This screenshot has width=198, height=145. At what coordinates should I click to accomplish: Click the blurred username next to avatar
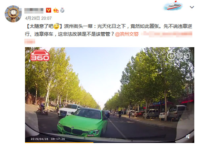[34, 10]
